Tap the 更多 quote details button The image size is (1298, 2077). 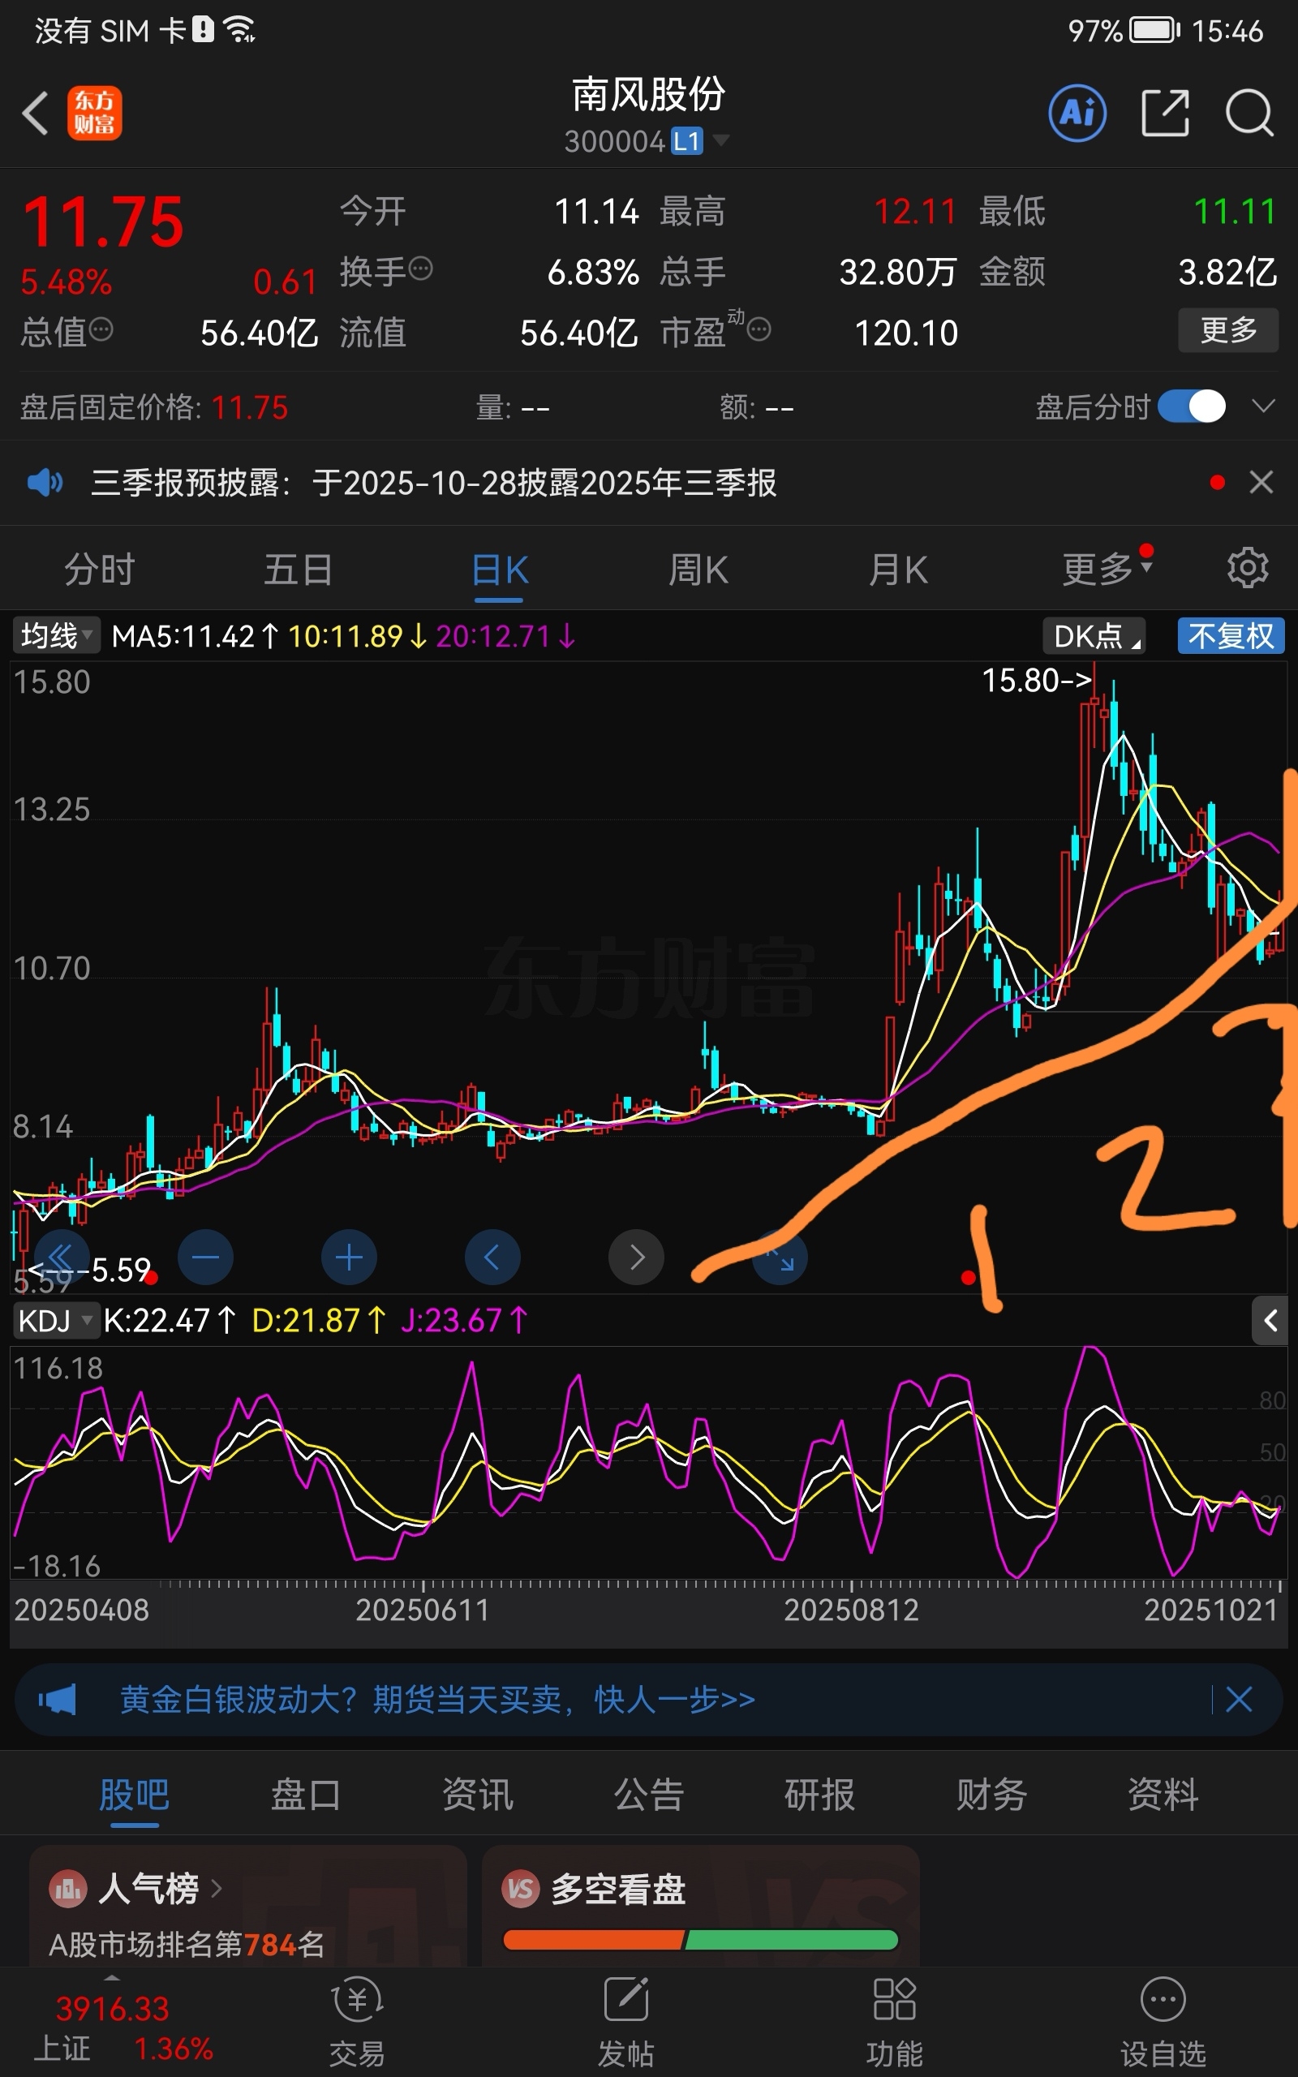click(x=1227, y=329)
